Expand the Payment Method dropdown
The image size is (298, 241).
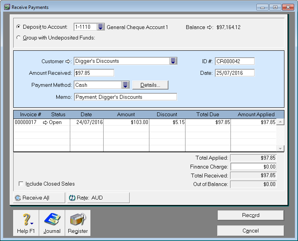click(x=125, y=85)
